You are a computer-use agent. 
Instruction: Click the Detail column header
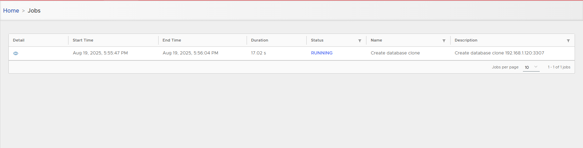tap(19, 40)
